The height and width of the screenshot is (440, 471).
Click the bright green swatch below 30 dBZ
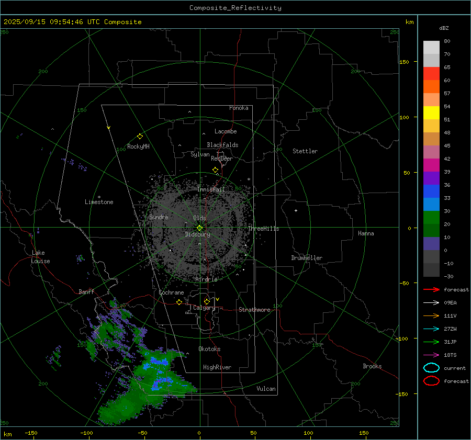click(x=431, y=218)
